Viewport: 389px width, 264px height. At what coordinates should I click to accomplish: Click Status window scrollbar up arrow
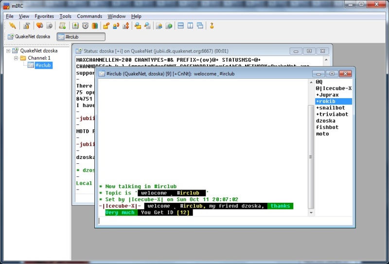[x=326, y=60]
